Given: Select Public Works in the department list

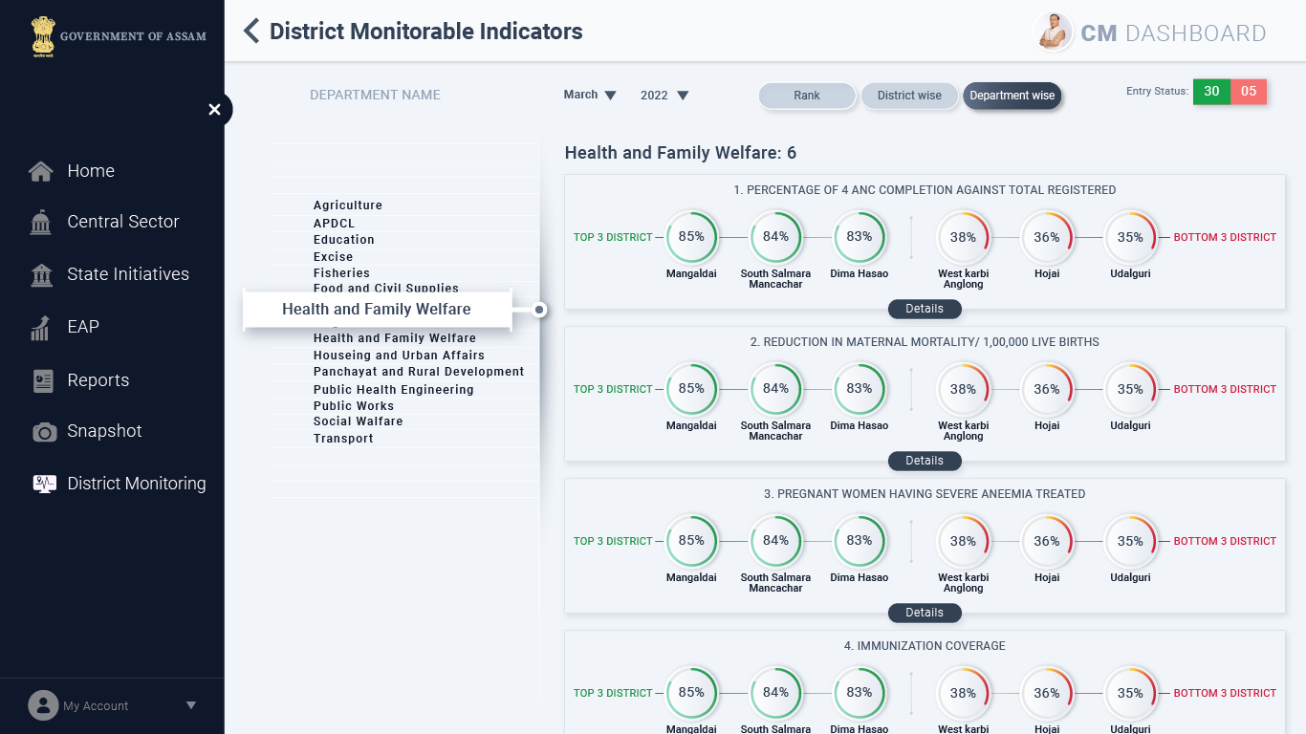Looking at the screenshot, I should (x=354, y=406).
